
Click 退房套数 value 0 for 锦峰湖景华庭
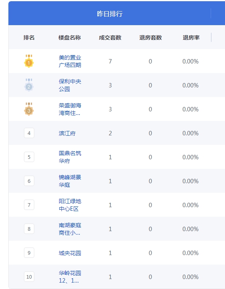(x=150, y=181)
